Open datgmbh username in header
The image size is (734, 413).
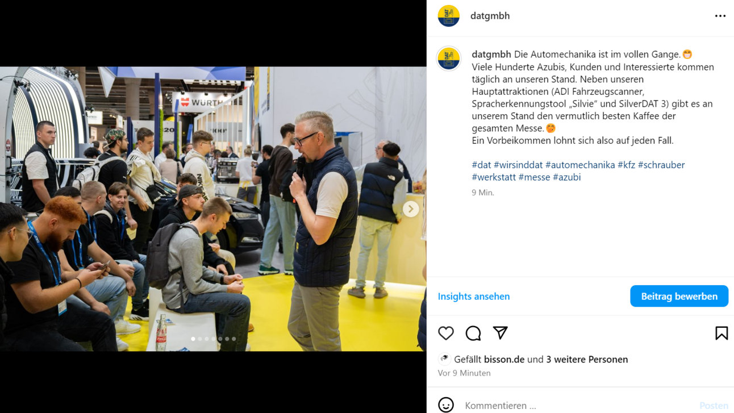(x=490, y=16)
